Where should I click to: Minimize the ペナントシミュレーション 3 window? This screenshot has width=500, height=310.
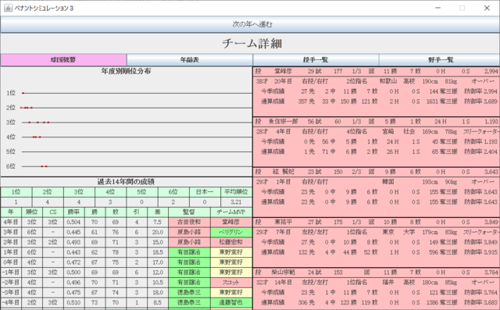click(x=437, y=8)
